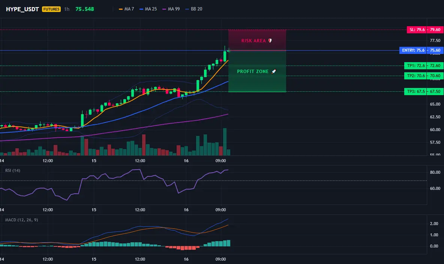Click the RSI (14) indicator label

(12, 170)
